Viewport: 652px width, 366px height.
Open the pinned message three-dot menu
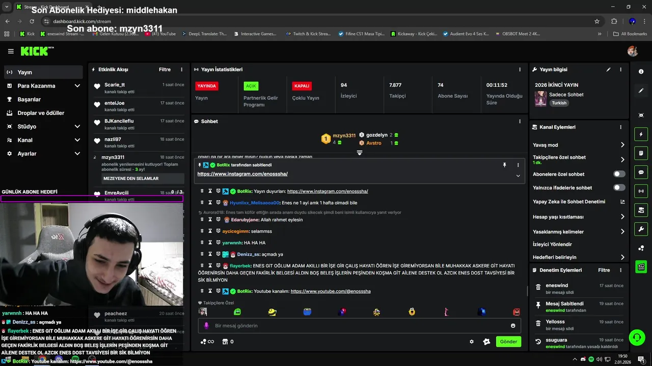pyautogui.click(x=518, y=165)
